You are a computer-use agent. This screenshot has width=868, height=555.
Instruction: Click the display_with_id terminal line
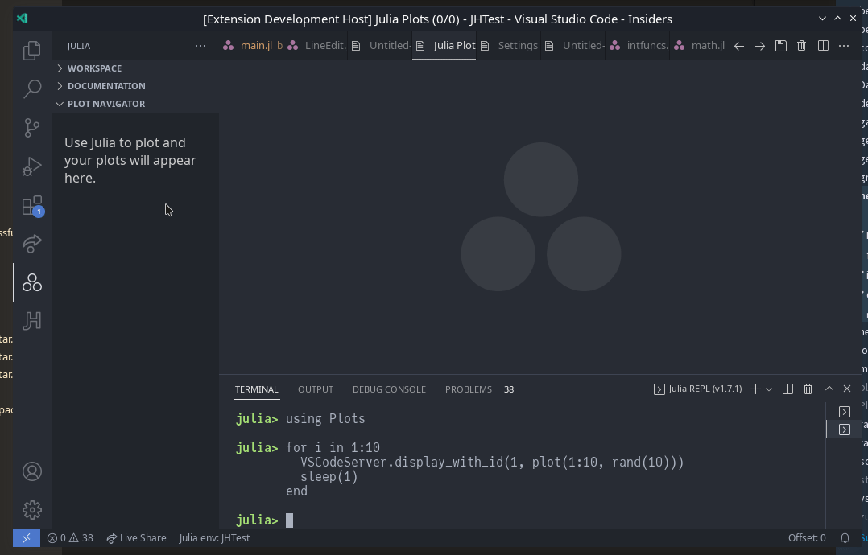point(492,462)
